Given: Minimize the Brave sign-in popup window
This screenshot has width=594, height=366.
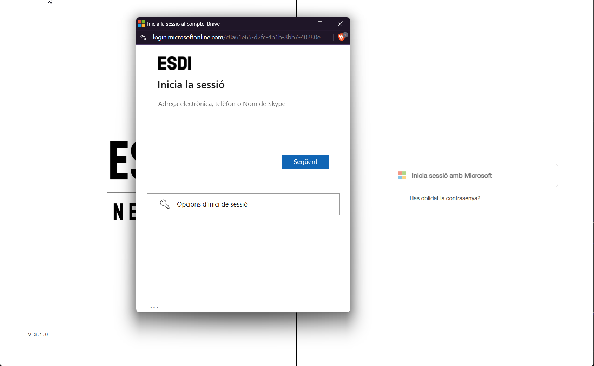Looking at the screenshot, I should click(x=300, y=24).
